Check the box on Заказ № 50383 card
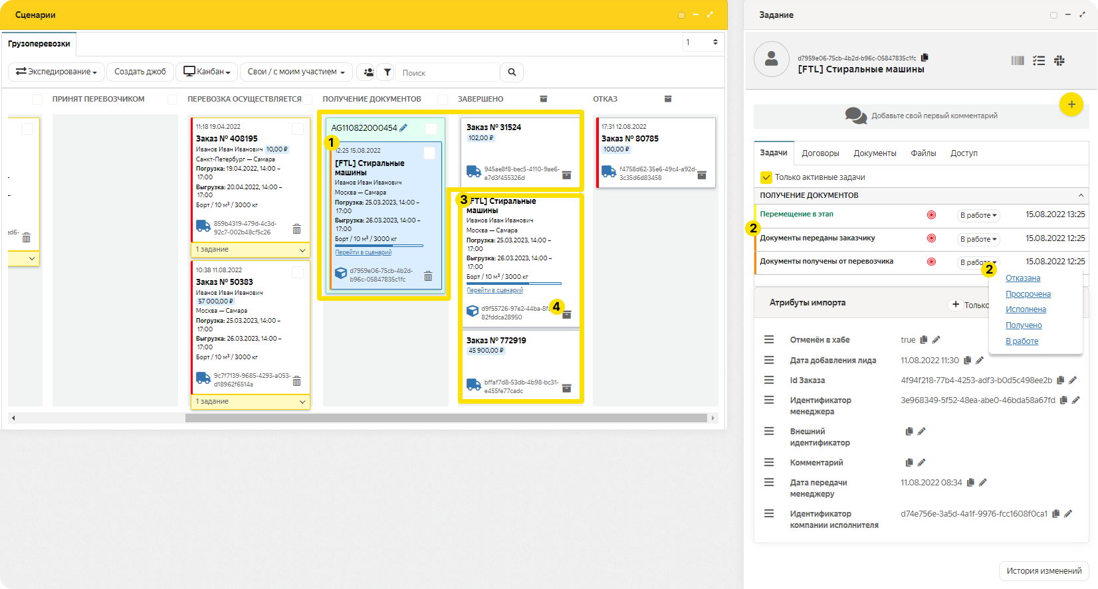The height and width of the screenshot is (589, 1098). (x=298, y=272)
